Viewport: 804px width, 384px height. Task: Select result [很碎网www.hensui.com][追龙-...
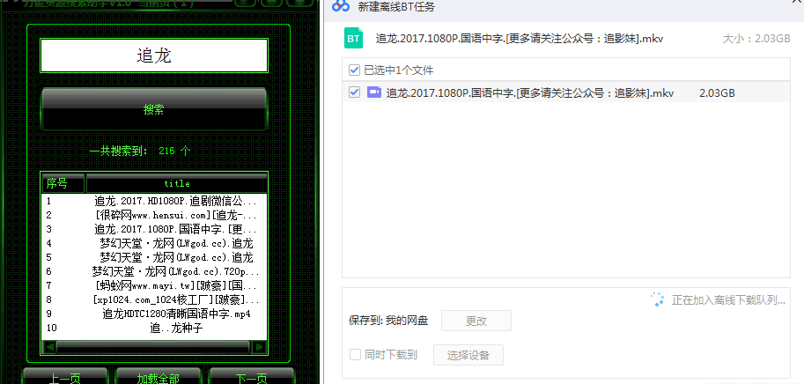tap(154, 215)
